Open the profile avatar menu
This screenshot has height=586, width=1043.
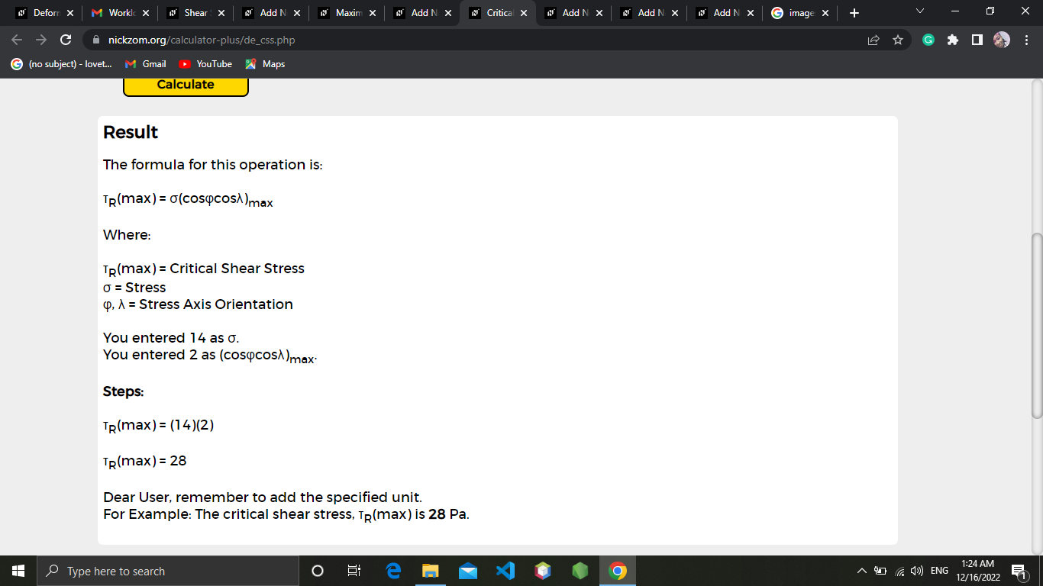[1002, 40]
